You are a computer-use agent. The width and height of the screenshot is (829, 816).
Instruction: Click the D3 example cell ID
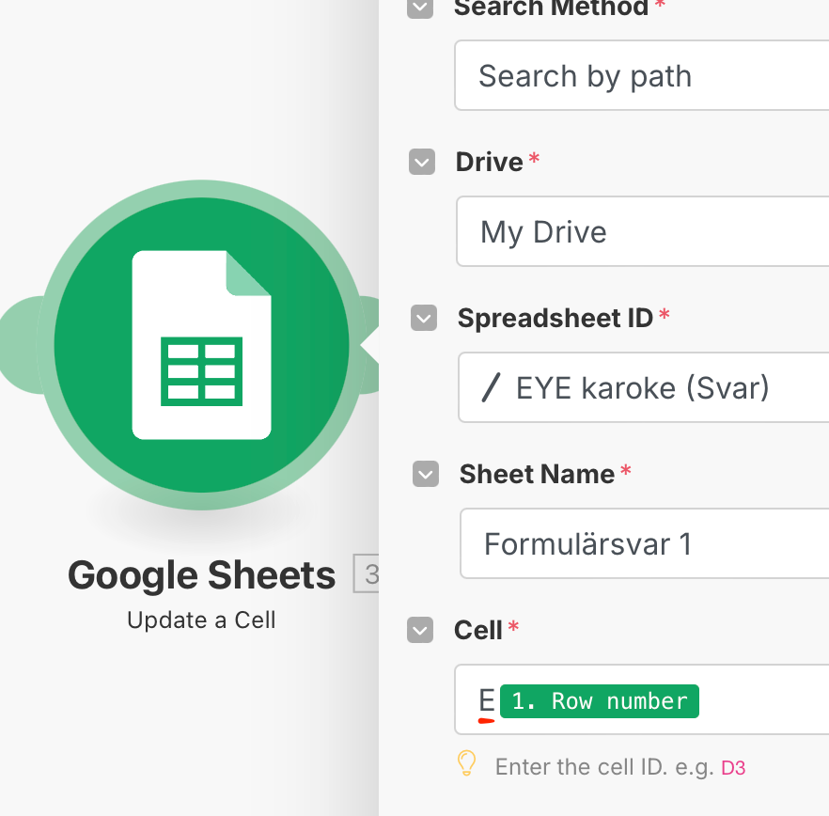point(733,768)
